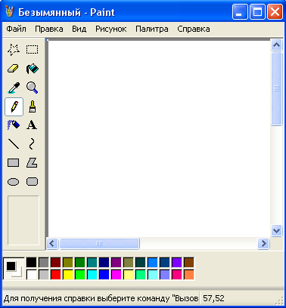Pick the Fill with color bucket tool
Viewport: 286px width, 308px height.
pos(33,69)
